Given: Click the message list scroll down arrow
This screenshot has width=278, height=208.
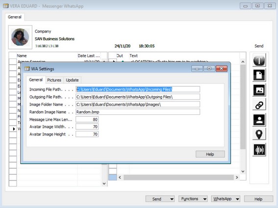Looking at the screenshot, I should tap(243, 172).
